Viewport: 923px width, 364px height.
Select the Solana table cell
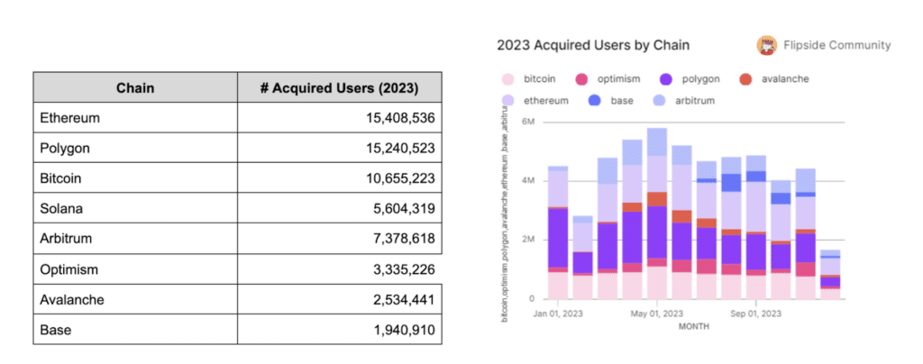point(135,208)
